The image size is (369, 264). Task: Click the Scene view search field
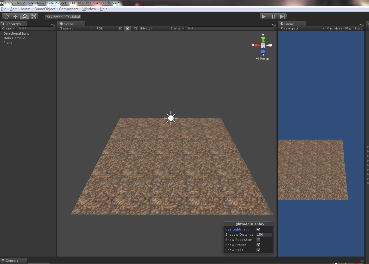[231, 28]
